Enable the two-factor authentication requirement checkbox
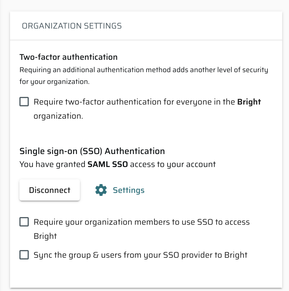 [x=24, y=102]
